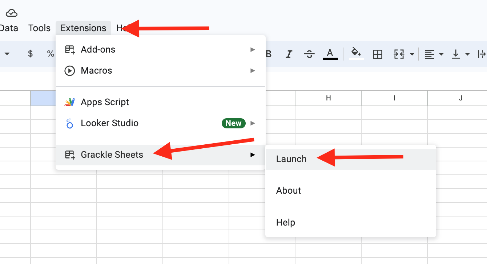Open the Tools menu
Image resolution: width=487 pixels, height=264 pixels.
point(39,28)
